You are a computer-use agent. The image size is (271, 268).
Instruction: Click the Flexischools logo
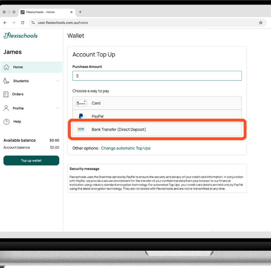tap(21, 36)
